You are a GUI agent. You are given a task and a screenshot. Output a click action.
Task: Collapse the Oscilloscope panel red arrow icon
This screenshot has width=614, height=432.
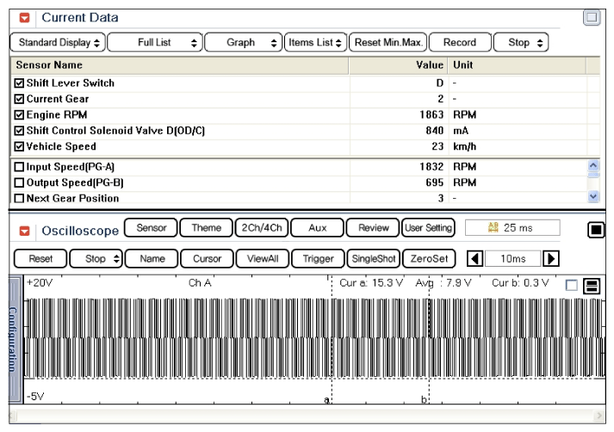click(25, 231)
